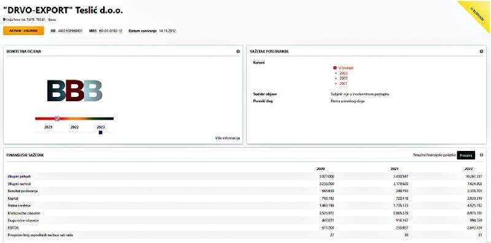Click the Rezultat poslovanja value for 2021
Screen dimensions: 491x243
(401, 191)
